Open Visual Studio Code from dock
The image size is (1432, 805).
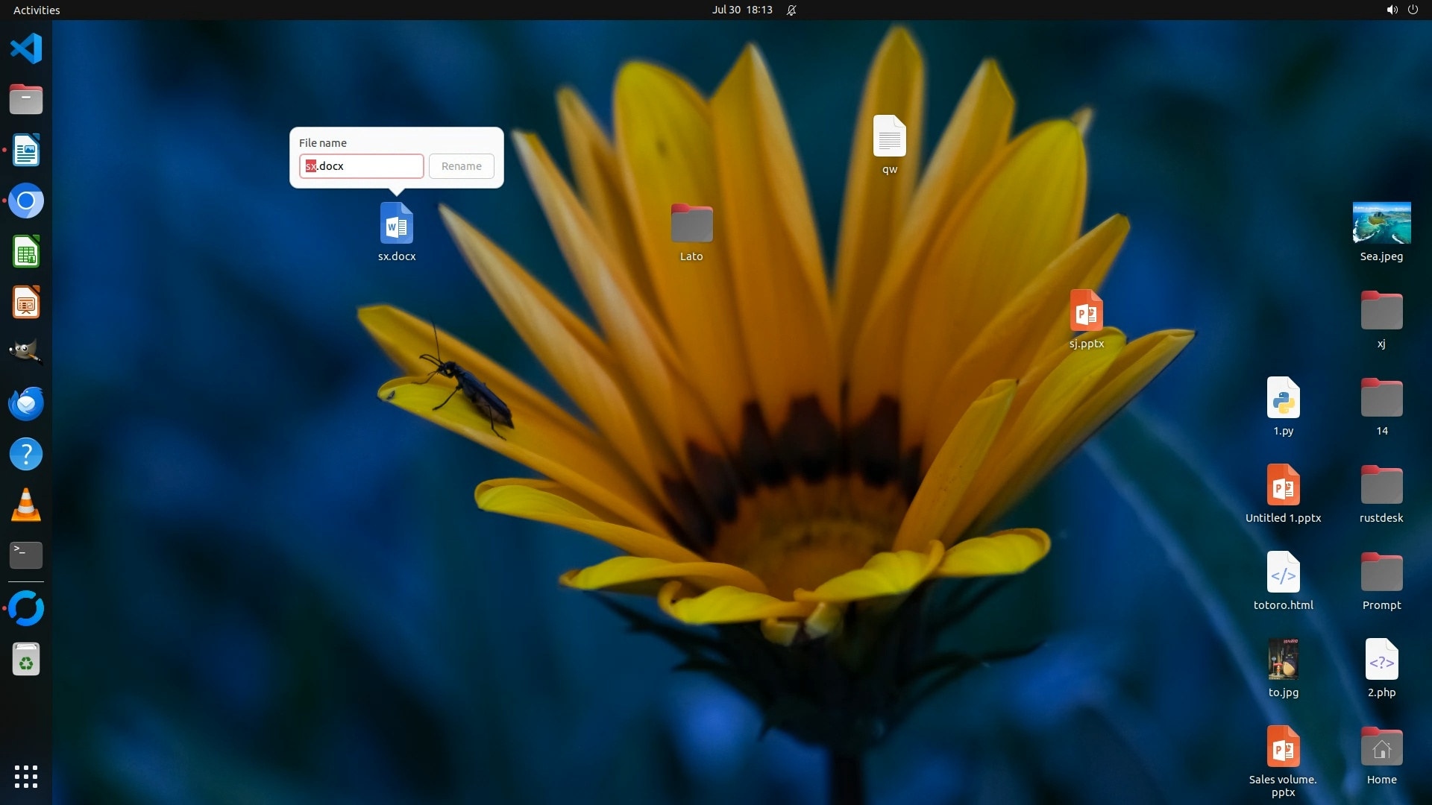pyautogui.click(x=26, y=49)
